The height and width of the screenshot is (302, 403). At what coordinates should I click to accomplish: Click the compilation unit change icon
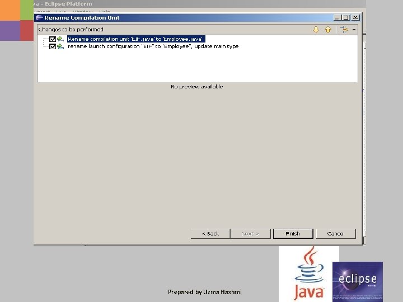click(x=60, y=39)
